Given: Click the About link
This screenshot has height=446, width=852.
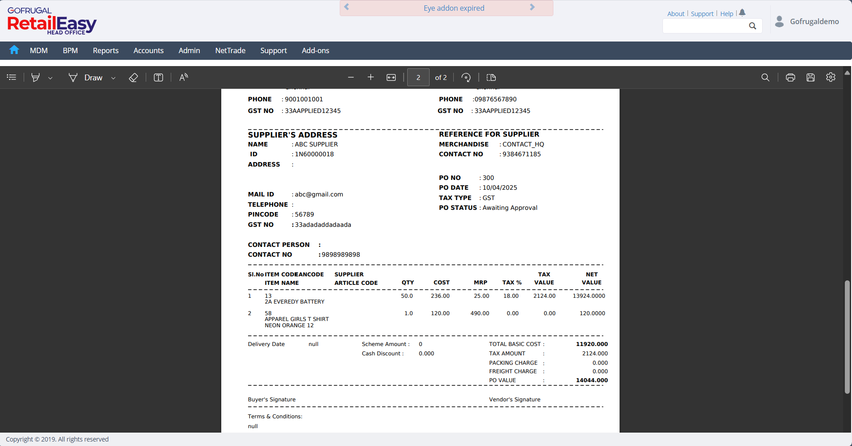Looking at the screenshot, I should point(675,14).
